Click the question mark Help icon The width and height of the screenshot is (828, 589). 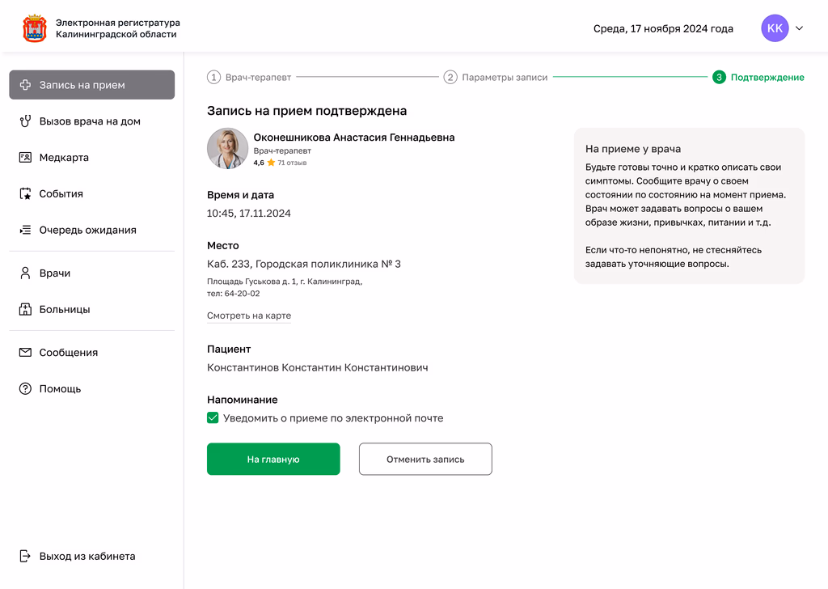click(25, 388)
